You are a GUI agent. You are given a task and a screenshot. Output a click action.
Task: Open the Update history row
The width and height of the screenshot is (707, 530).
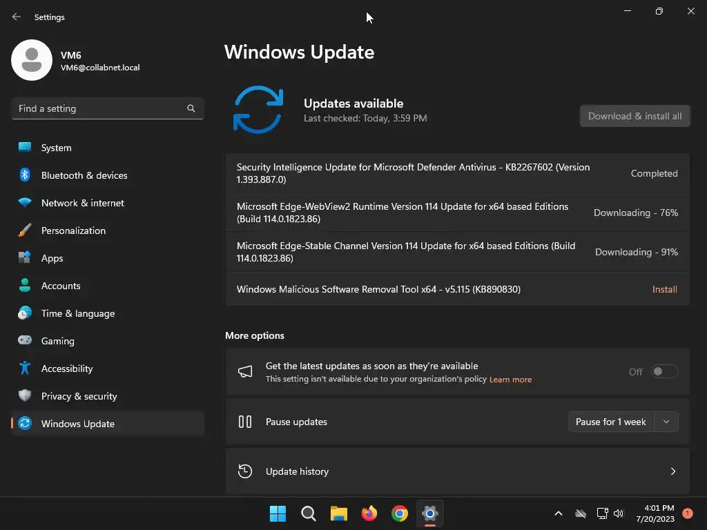point(457,471)
